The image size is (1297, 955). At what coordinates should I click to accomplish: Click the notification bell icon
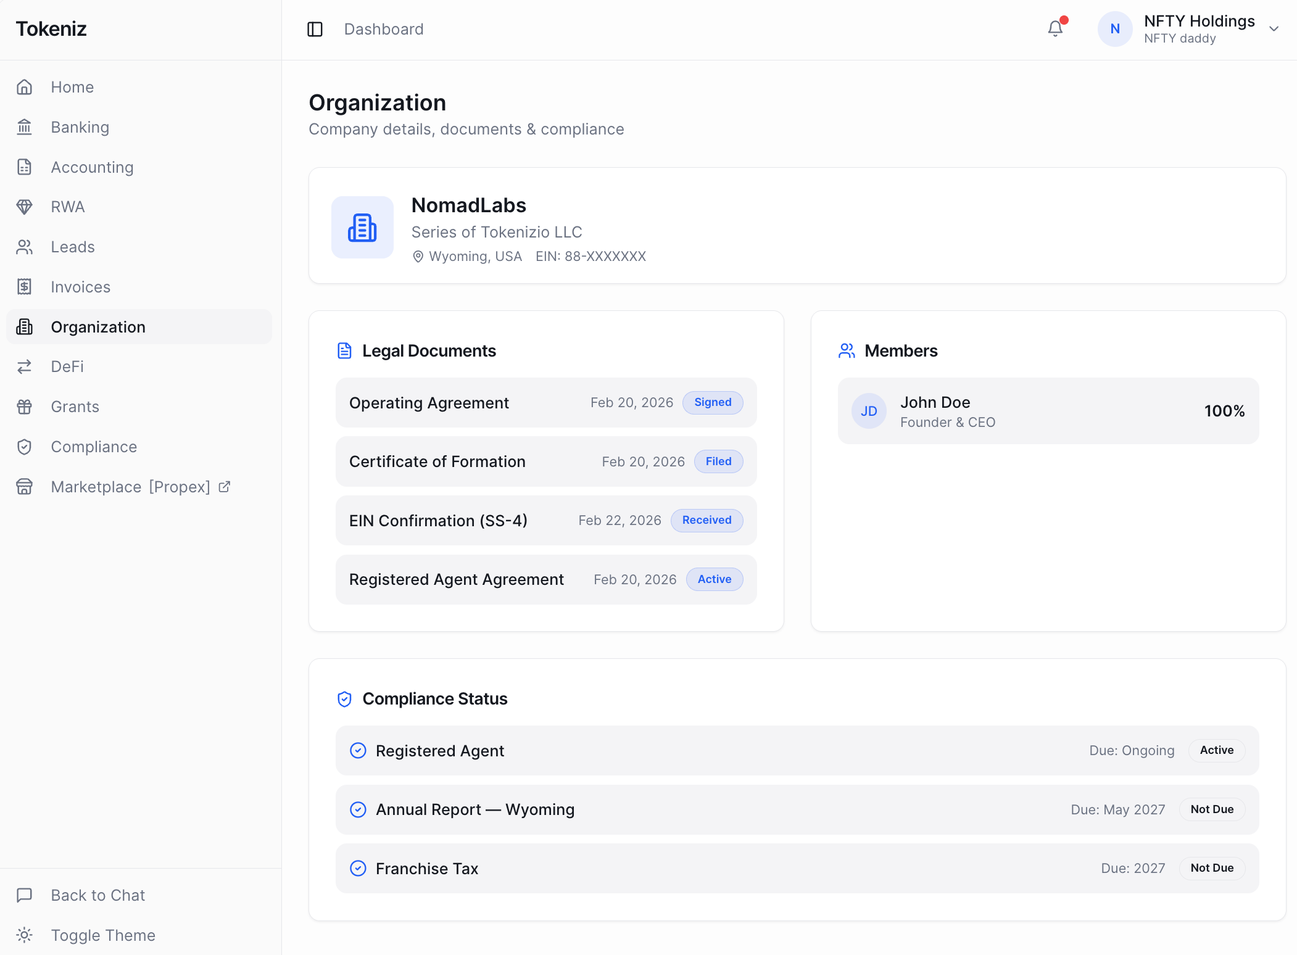point(1055,28)
